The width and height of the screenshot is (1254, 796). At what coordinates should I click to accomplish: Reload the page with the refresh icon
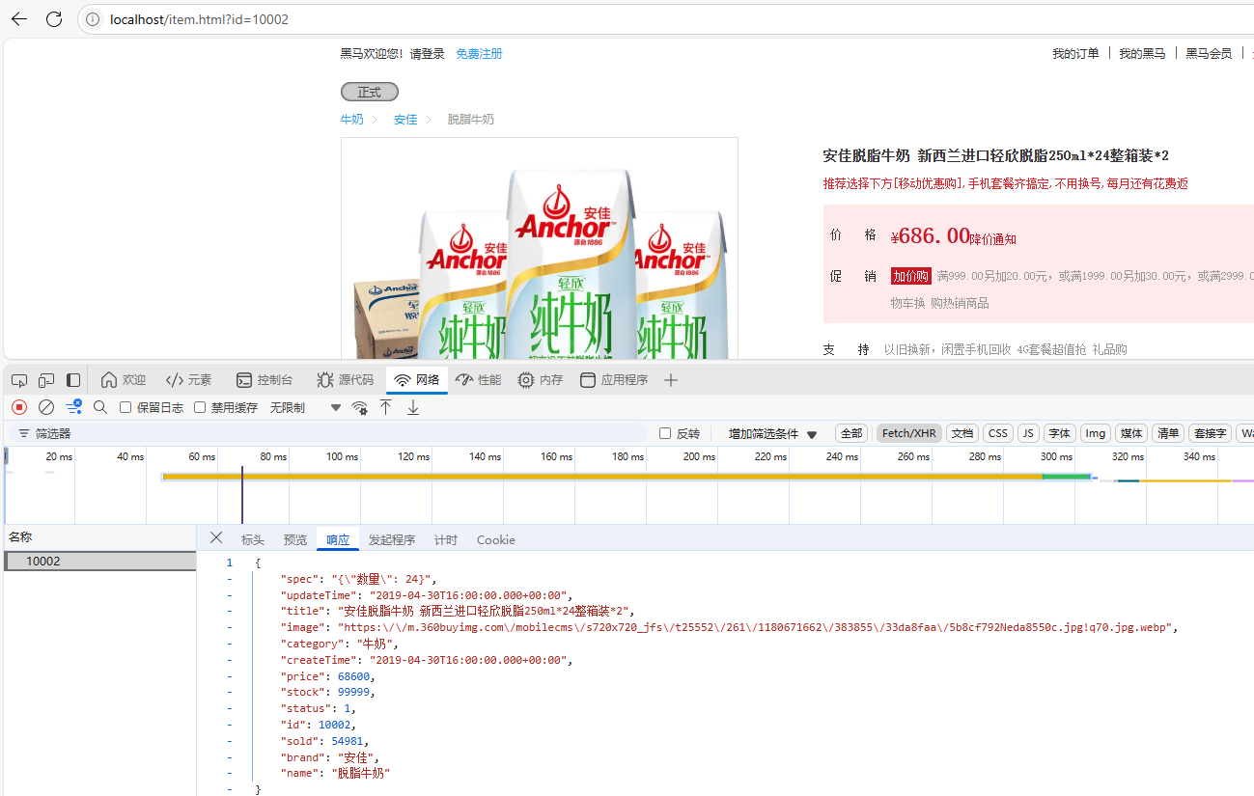coord(54,19)
